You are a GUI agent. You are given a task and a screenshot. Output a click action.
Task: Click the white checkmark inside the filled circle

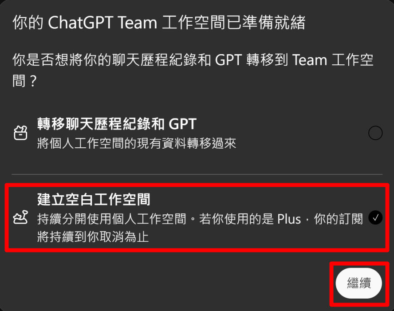(375, 217)
